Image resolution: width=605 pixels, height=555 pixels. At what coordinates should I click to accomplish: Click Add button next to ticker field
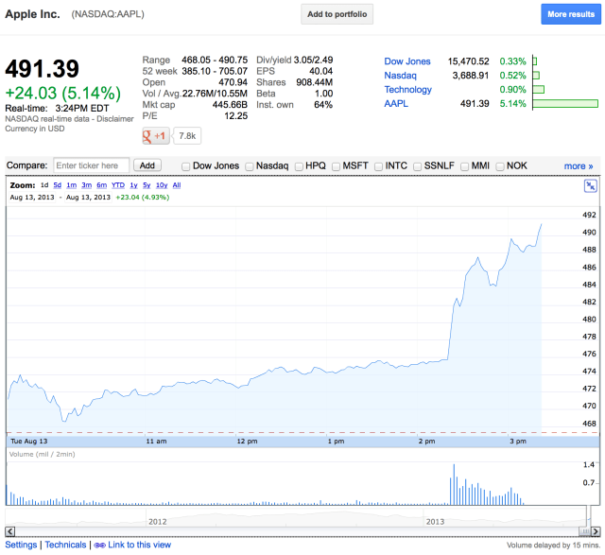[x=147, y=165]
